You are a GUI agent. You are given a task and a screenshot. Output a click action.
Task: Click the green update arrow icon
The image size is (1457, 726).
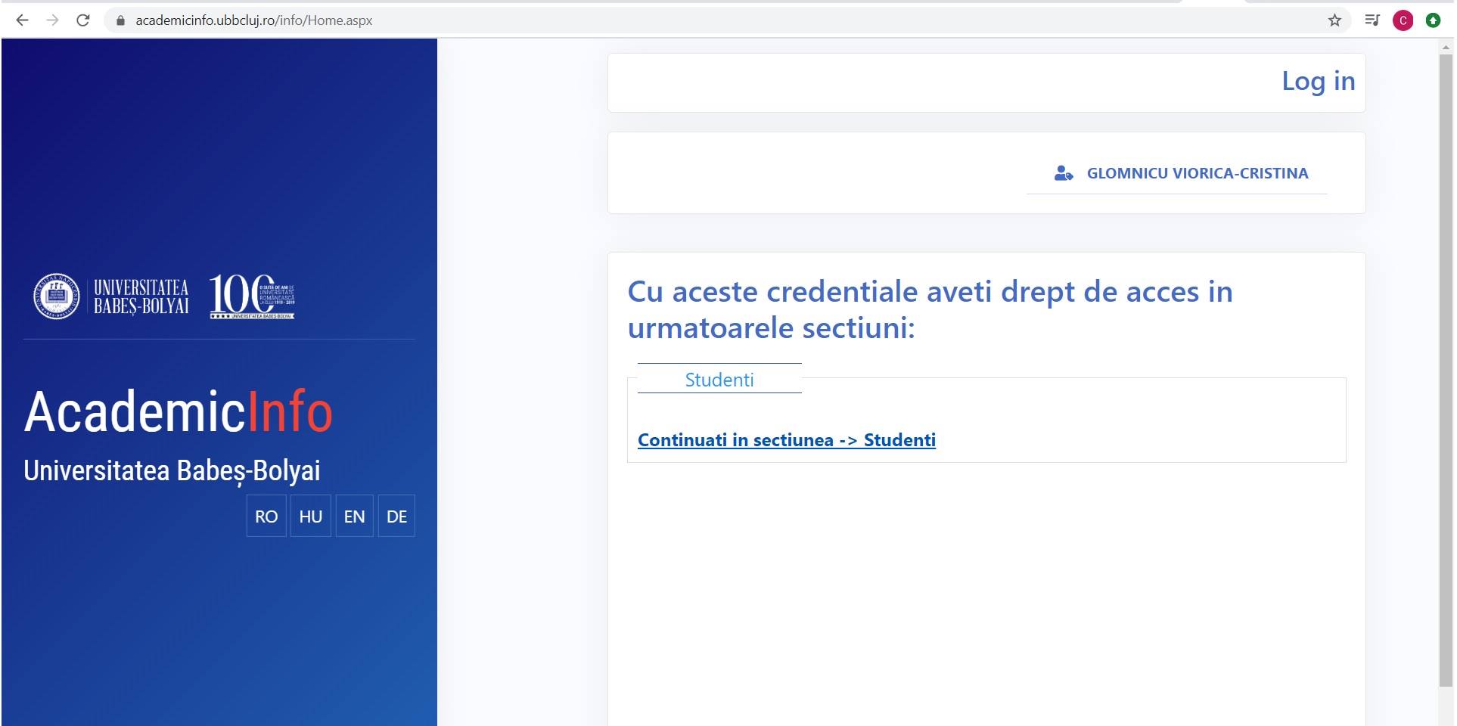(1433, 20)
